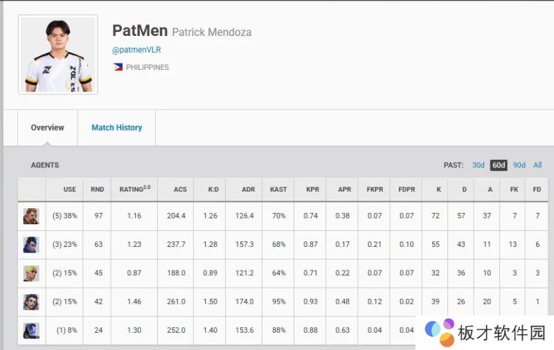This screenshot has width=554, height=350.
Task: Select the blonde-haired agent icon
Action: click(31, 273)
